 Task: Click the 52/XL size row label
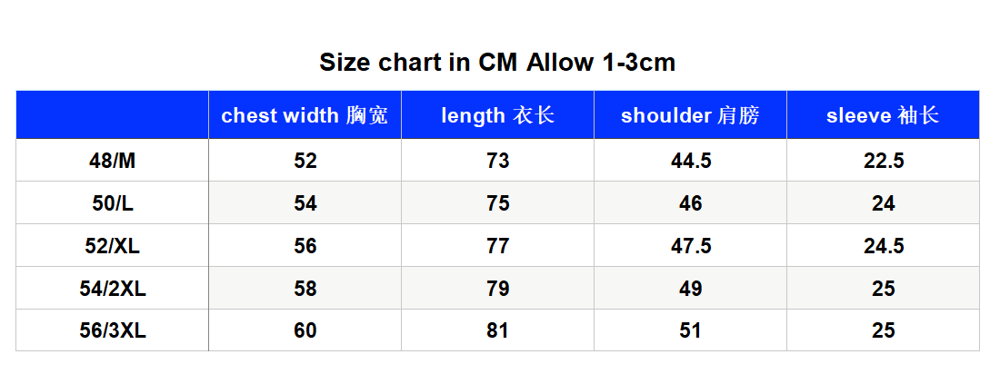[x=112, y=246]
